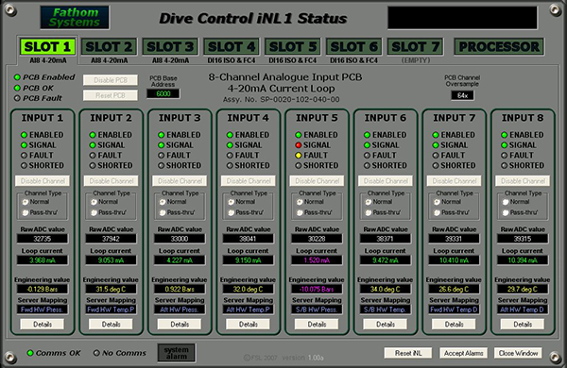Click Input 3 loop current 4.227 mA

click(x=180, y=260)
